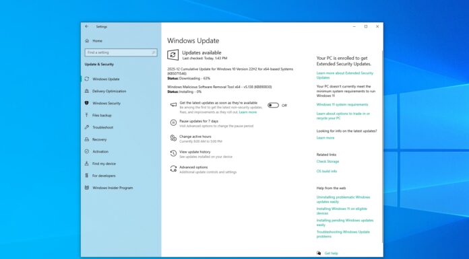Click the Malicious Software Removal Tool status text
Viewport: 469px width, 259px height.
184,91
